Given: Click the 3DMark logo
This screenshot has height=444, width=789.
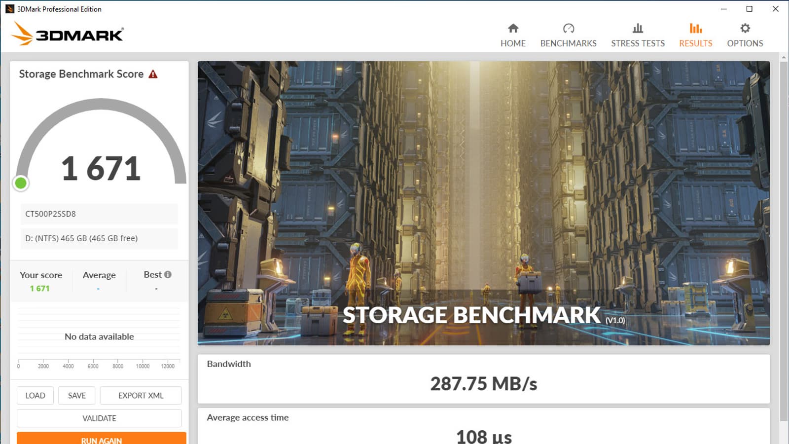Looking at the screenshot, I should [68, 34].
